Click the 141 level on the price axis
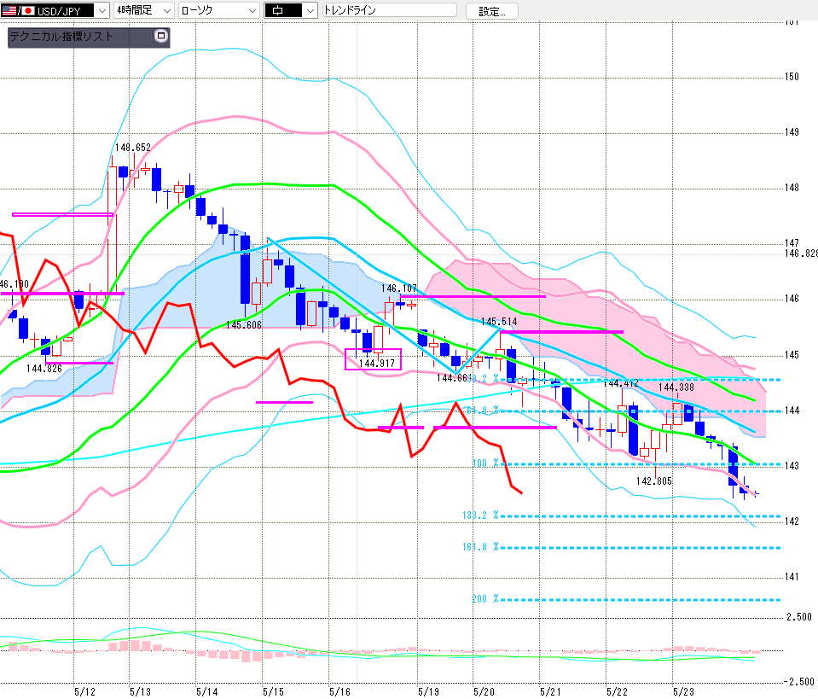 point(792,577)
